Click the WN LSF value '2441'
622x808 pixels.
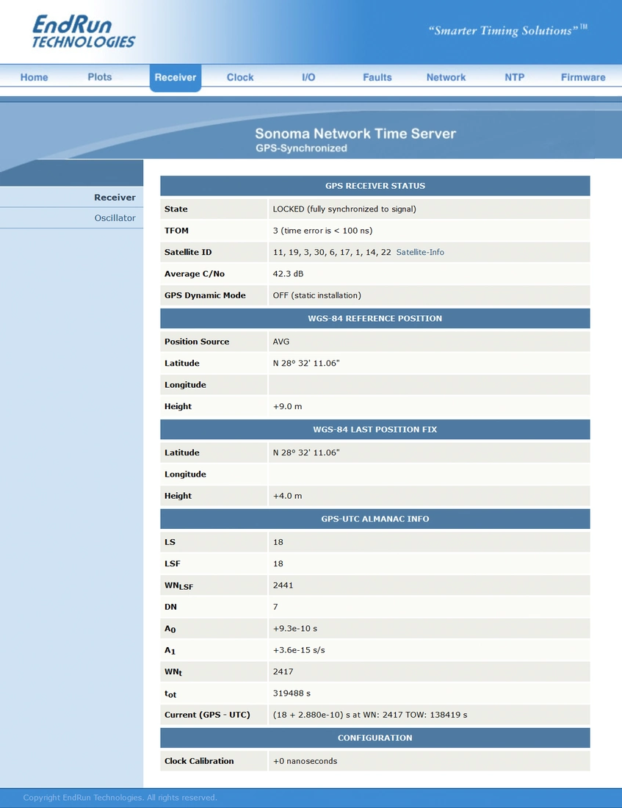pyautogui.click(x=283, y=585)
